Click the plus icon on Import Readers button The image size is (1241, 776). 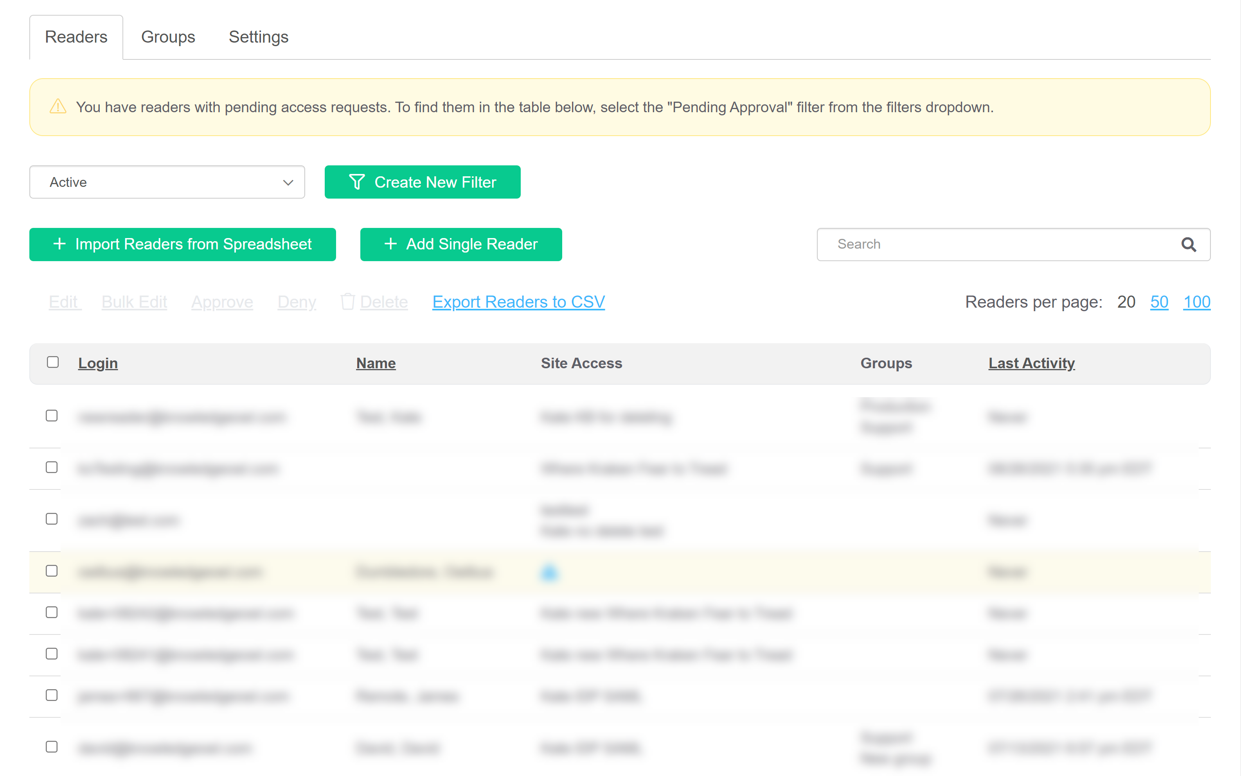click(59, 244)
